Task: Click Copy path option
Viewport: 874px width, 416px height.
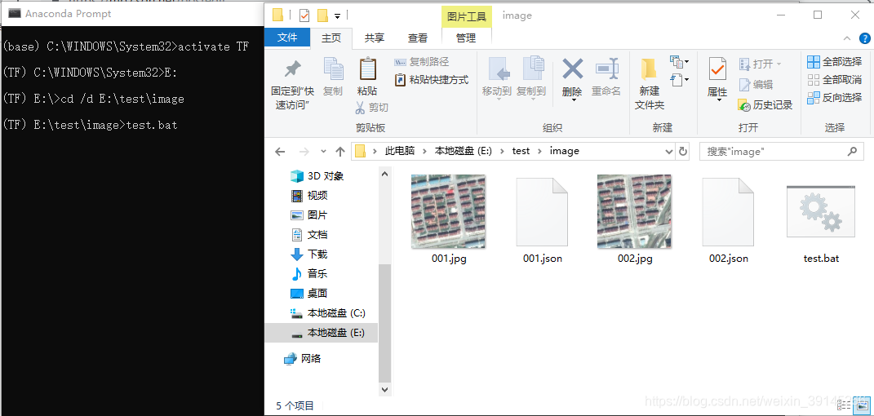Action: pyautogui.click(x=421, y=62)
